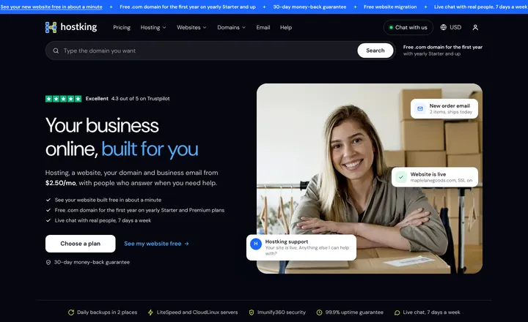Screen dimensions: 528x322
Task: Click the $2.50/mo price text
Action: [61, 183]
